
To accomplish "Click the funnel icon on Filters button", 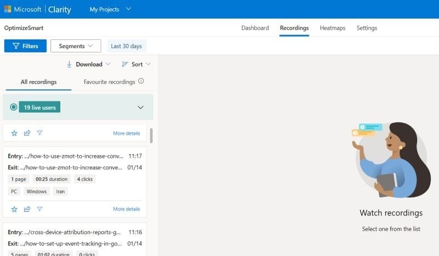I will coord(16,46).
